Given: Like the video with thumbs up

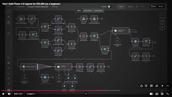Looking at the screenshot, I should pos(141,86).
